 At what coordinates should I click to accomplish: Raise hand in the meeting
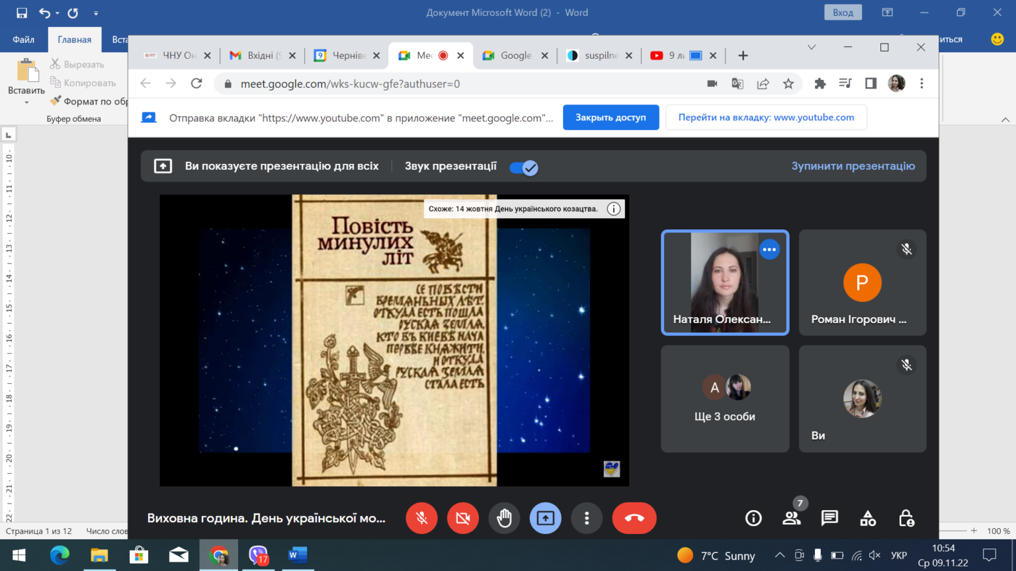[505, 518]
